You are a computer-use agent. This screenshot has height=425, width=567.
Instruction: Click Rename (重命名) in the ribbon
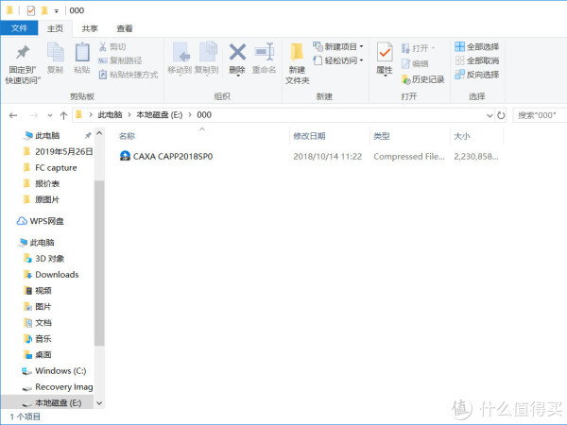tap(264, 58)
